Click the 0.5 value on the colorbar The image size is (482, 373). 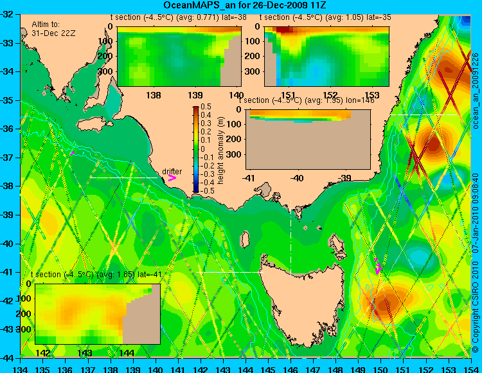coord(206,107)
